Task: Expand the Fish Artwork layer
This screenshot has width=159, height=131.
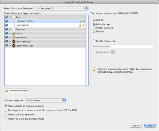Action: point(10,38)
